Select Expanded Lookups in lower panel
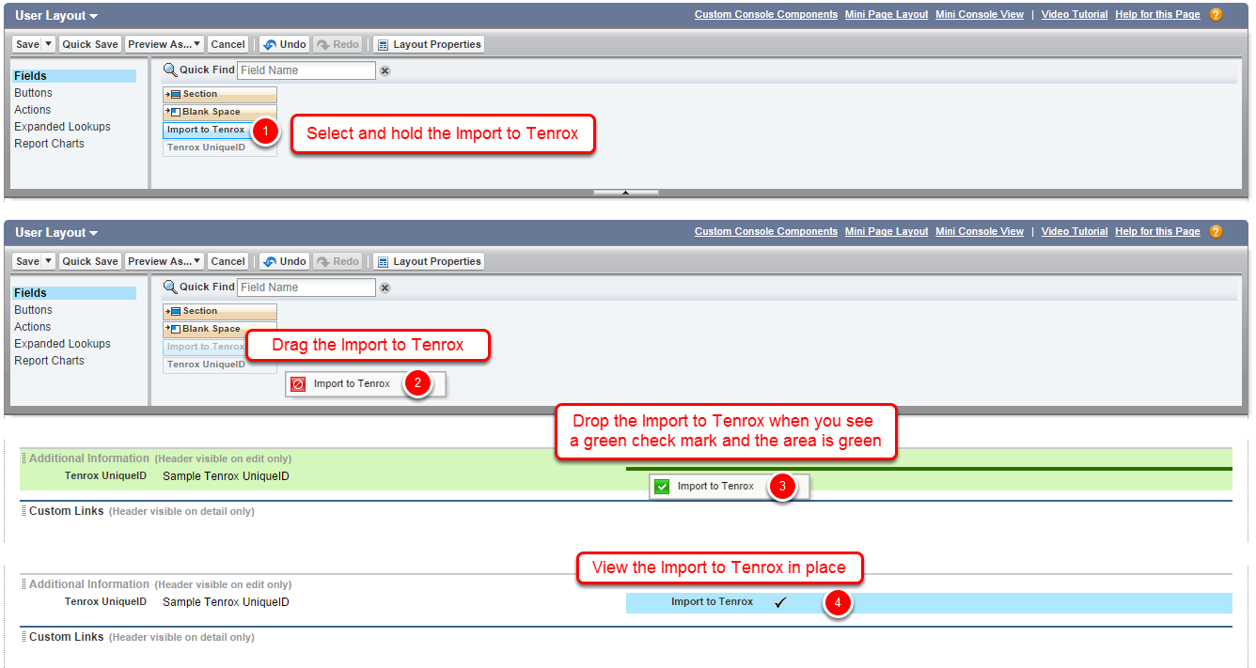The image size is (1256, 668). (62, 344)
